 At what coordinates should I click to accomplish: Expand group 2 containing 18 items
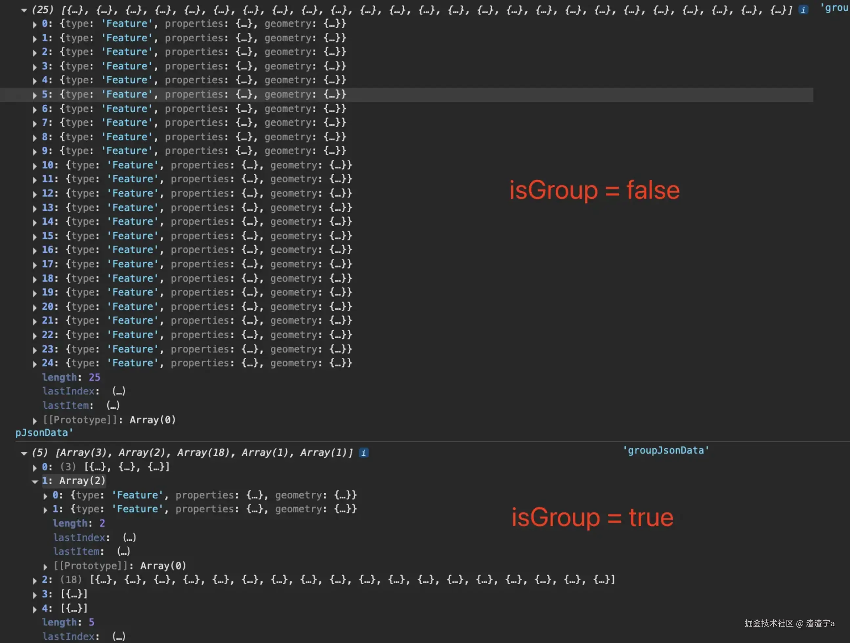(35, 580)
